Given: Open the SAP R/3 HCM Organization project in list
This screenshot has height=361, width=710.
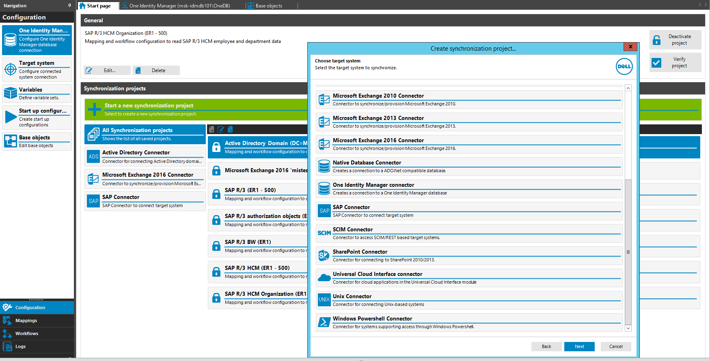Looking at the screenshot, I should coord(258,298).
